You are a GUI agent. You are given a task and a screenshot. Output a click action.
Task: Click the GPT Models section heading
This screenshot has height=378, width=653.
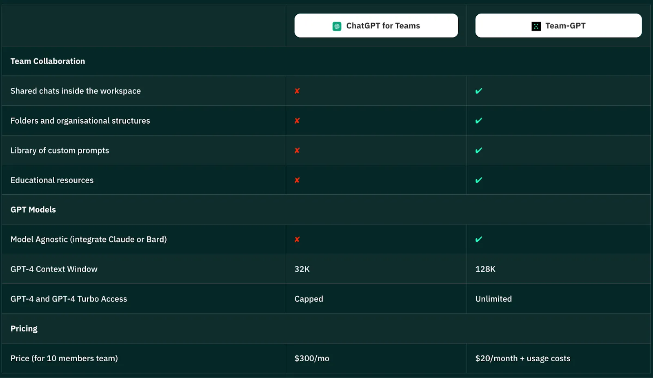(x=33, y=210)
